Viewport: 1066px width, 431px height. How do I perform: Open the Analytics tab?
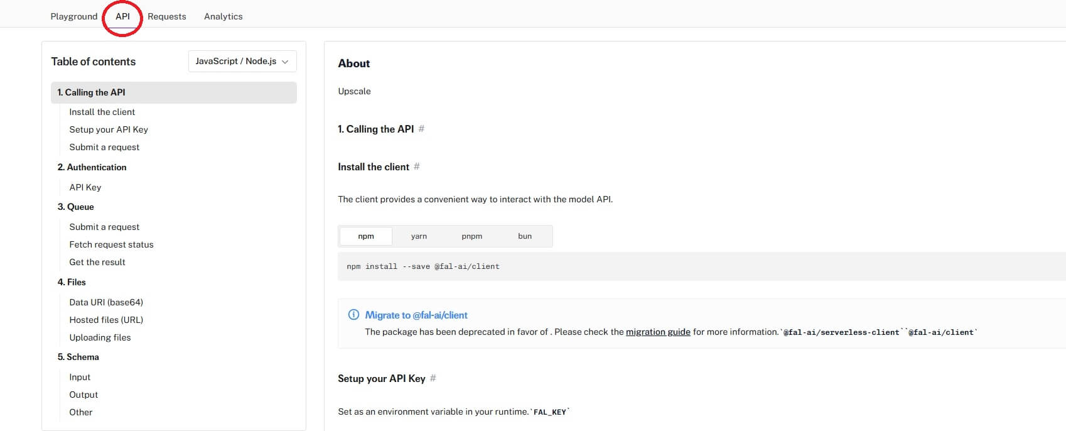(223, 16)
